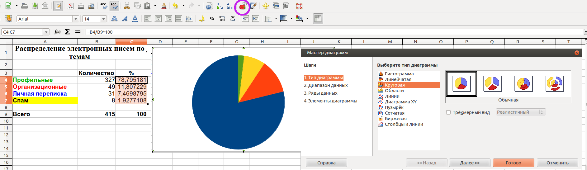The height and width of the screenshot is (170, 587).
Task: Toggle underline formatting
Action: 135,19
